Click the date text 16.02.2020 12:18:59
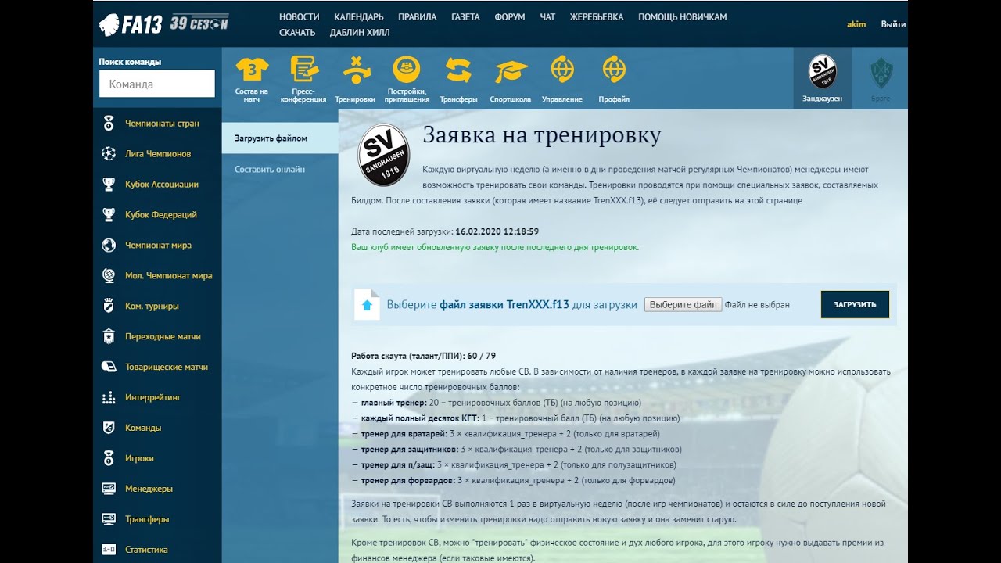This screenshot has width=1001, height=563. [497, 231]
